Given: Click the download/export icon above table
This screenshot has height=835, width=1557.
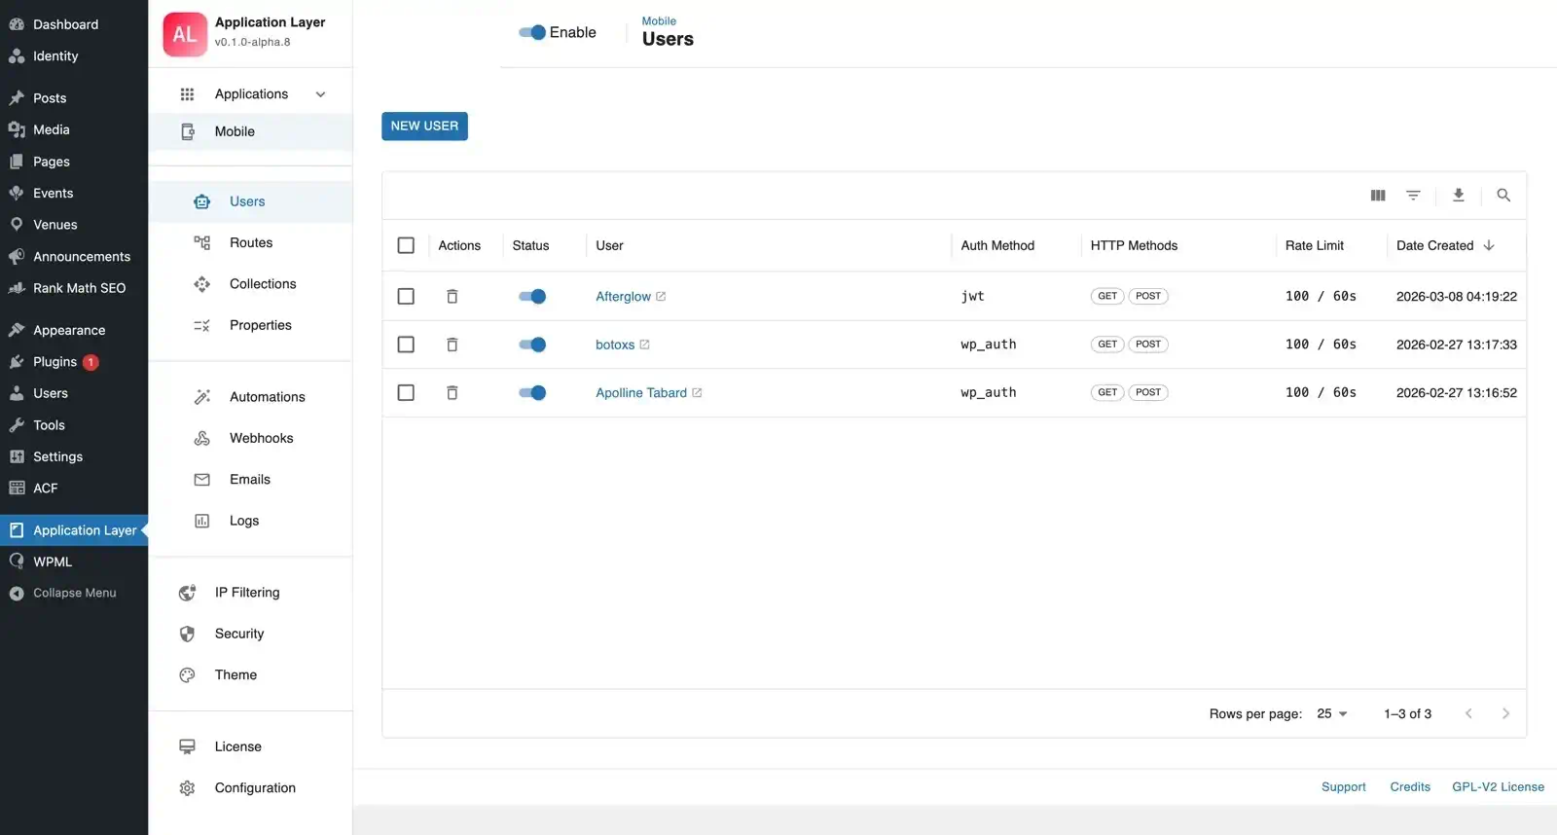Looking at the screenshot, I should pos(1458,196).
